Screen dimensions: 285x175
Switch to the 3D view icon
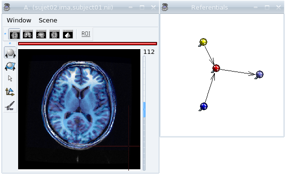(68, 34)
